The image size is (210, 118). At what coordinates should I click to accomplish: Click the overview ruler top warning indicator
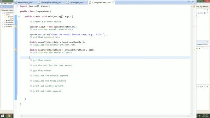[x=194, y=6]
